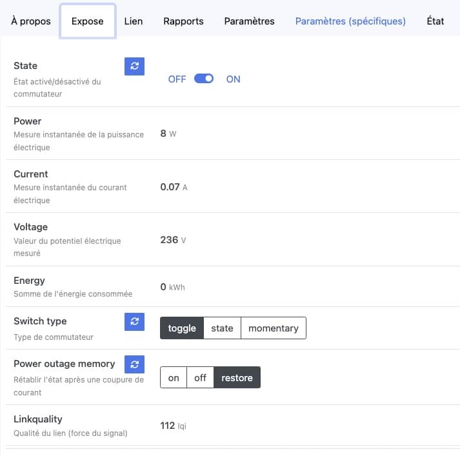The image size is (460, 456).
Task: Open the Paramètres tab
Action: [250, 21]
